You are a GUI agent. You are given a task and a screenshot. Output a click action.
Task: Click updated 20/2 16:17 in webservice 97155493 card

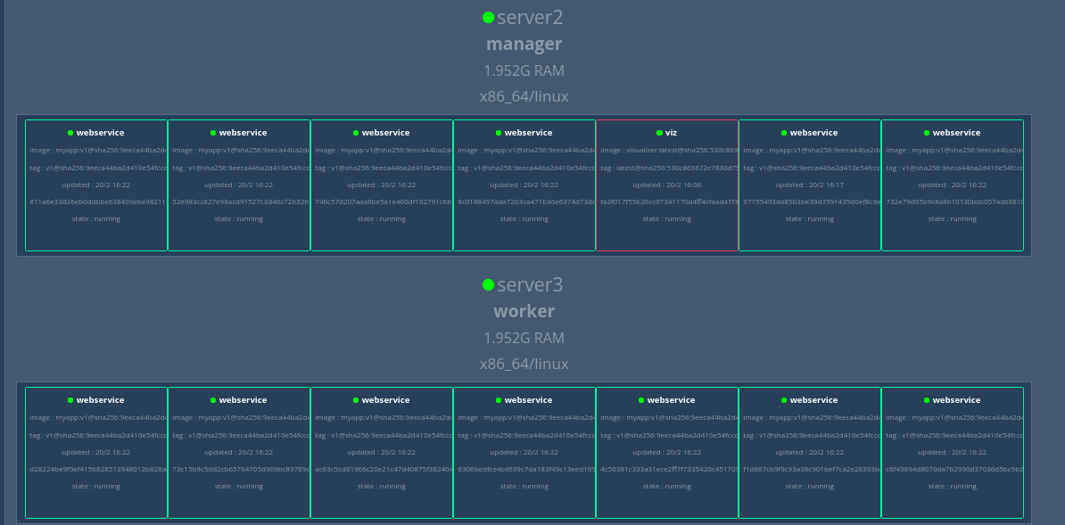click(x=810, y=185)
